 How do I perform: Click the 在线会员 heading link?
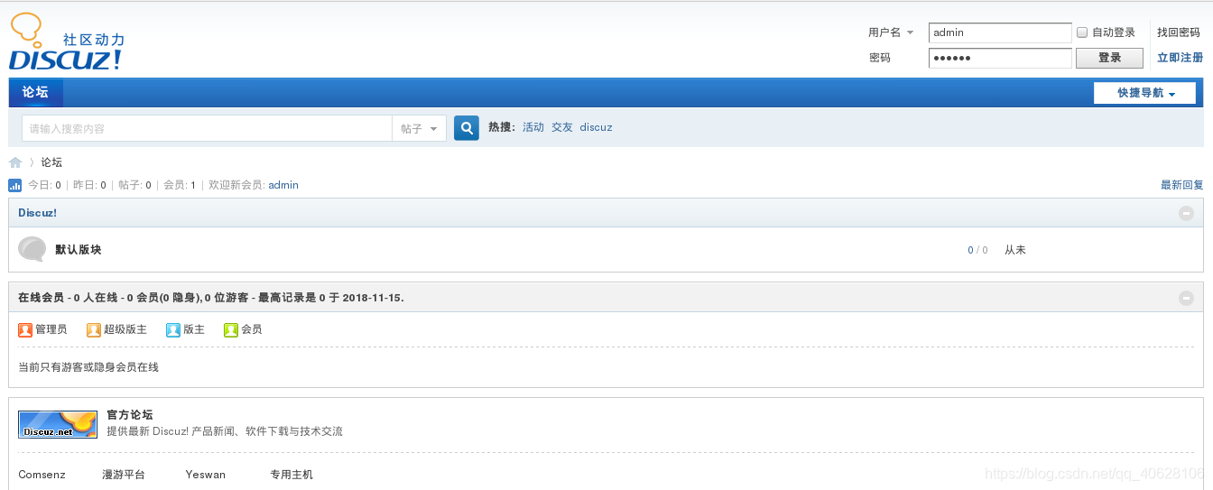[41, 298]
